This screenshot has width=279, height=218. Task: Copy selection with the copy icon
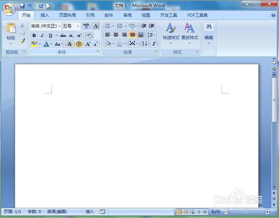click(22, 33)
